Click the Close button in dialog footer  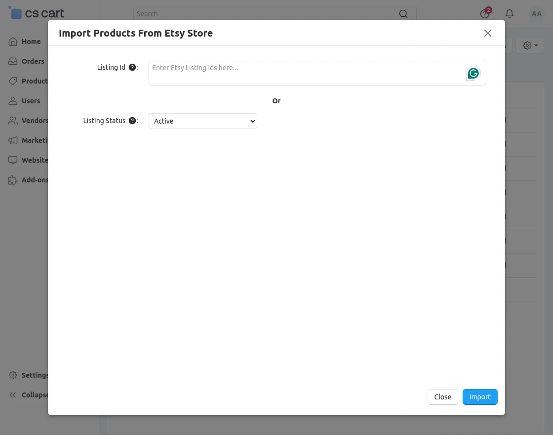click(x=442, y=397)
